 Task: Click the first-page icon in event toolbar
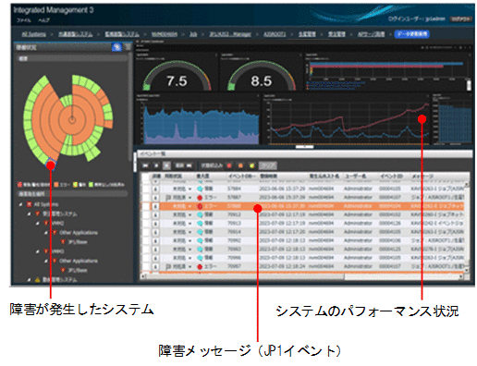point(145,165)
